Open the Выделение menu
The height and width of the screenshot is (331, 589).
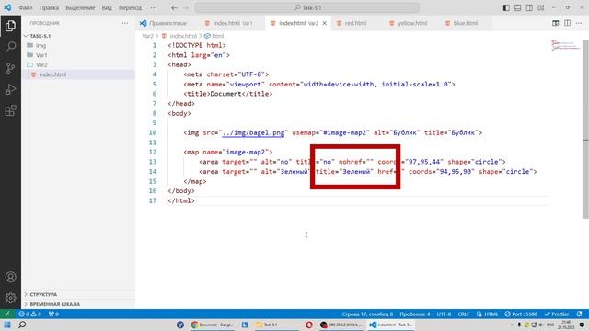[80, 7]
